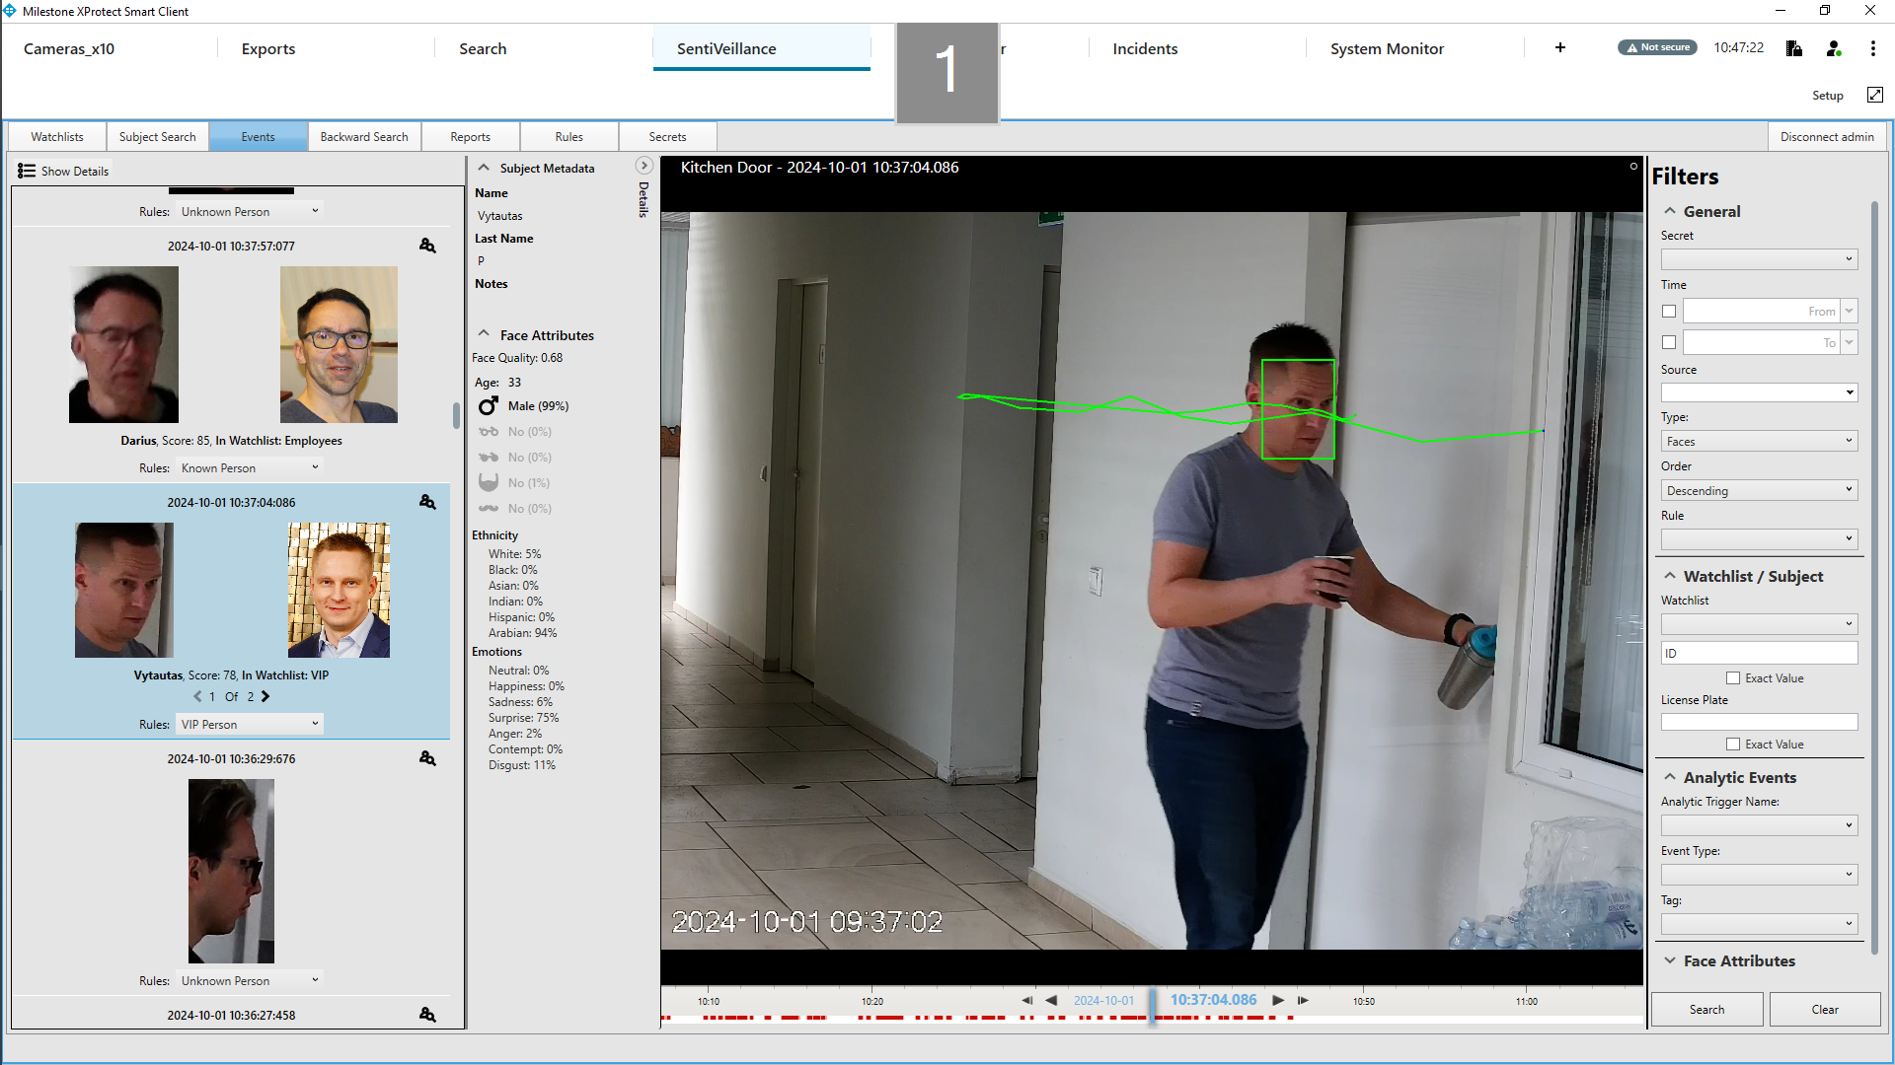Jump to next sequence on timeline
The width and height of the screenshot is (1895, 1065).
tap(1303, 1000)
